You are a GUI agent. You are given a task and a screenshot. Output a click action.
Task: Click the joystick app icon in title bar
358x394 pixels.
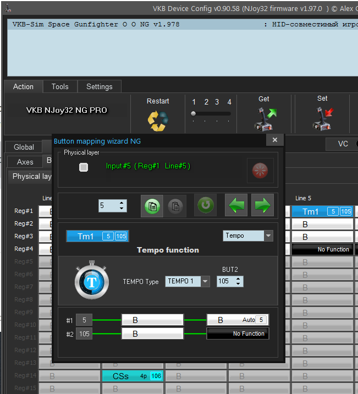(x=8, y=8)
